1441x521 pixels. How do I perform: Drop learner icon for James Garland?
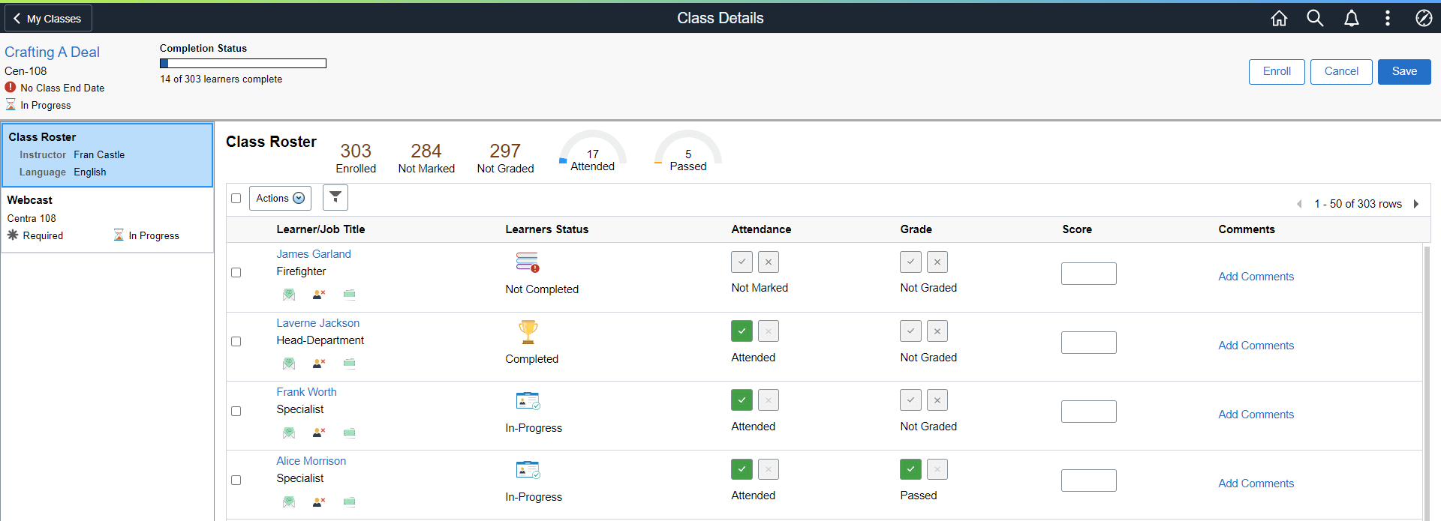(x=319, y=295)
